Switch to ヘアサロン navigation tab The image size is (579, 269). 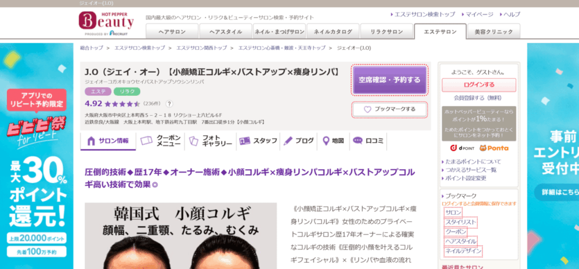point(172,32)
